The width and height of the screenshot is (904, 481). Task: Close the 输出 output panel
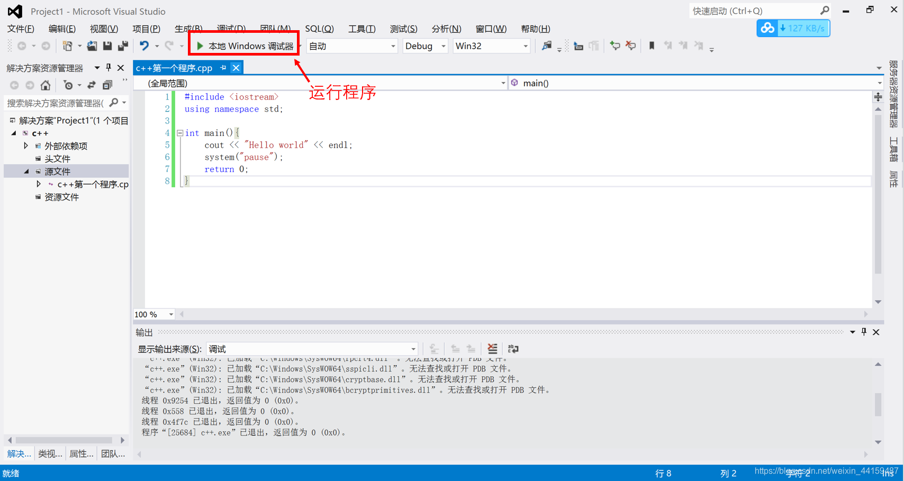876,332
